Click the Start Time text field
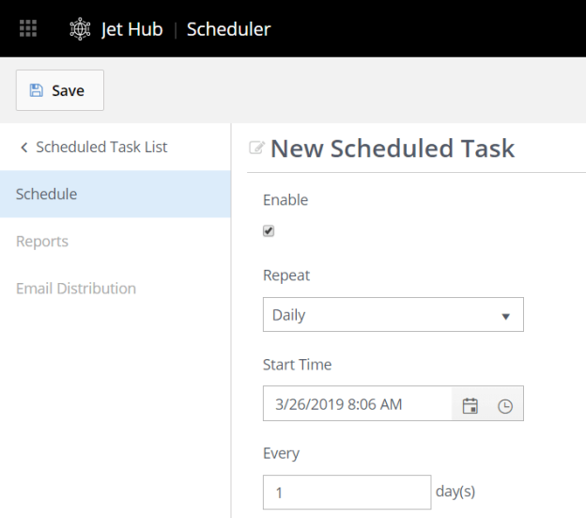586x518 pixels. click(357, 404)
